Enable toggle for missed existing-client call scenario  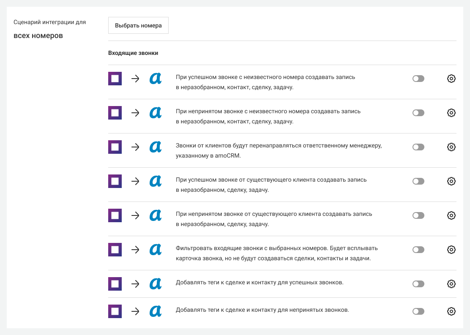tap(418, 215)
